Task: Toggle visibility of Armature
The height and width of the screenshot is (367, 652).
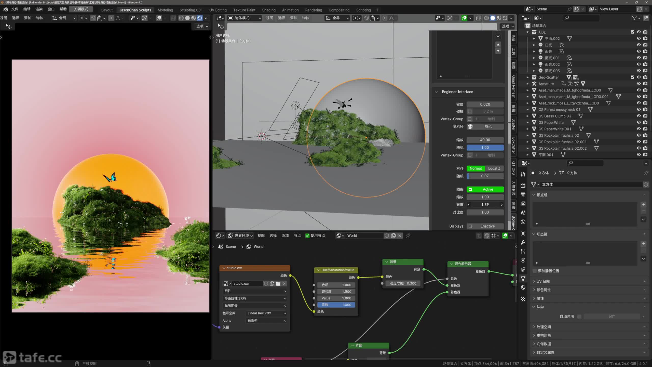Action: (x=639, y=84)
